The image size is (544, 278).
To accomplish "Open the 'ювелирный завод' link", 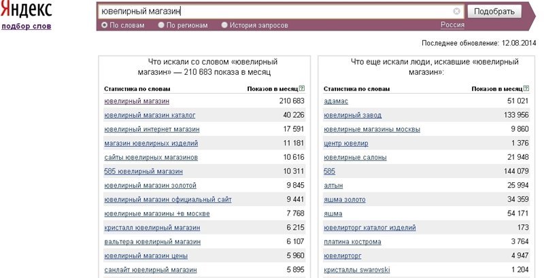I will (352, 115).
